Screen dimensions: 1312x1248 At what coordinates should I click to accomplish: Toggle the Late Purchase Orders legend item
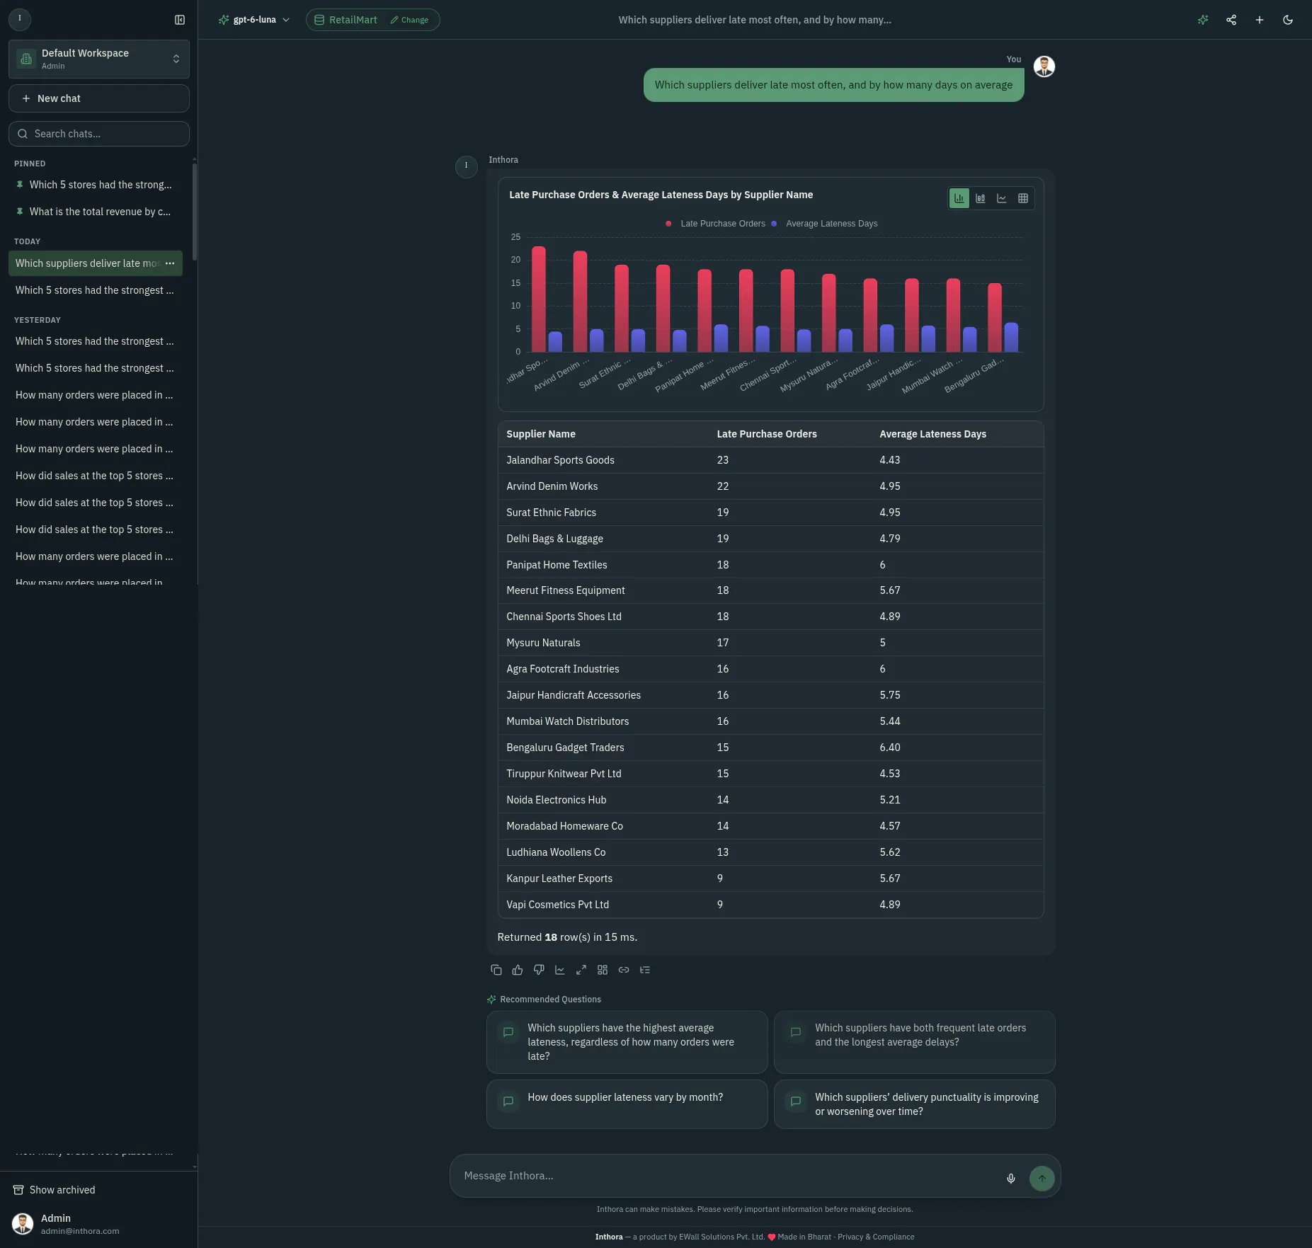coord(715,224)
